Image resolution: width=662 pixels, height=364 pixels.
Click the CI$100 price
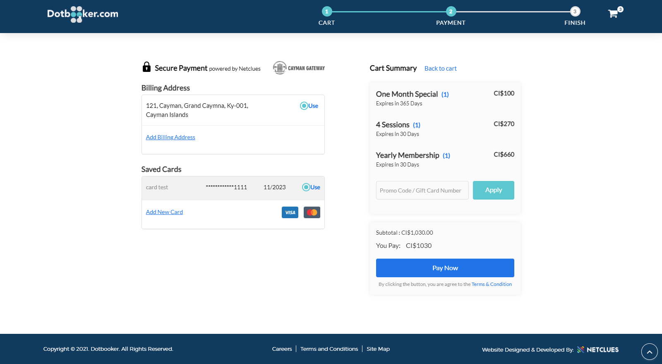click(504, 93)
